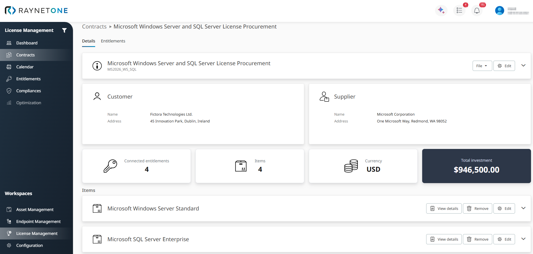Open Dashboard in the sidebar
The height and width of the screenshot is (254, 533).
[x=36, y=43]
